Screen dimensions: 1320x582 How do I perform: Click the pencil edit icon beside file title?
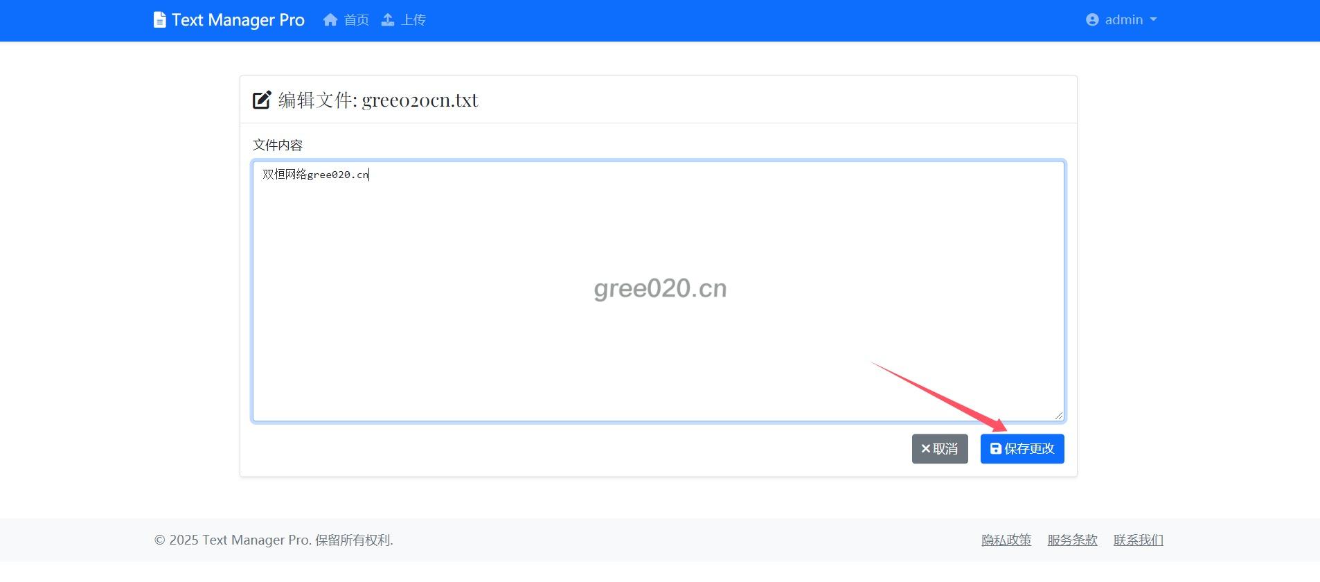[x=262, y=100]
